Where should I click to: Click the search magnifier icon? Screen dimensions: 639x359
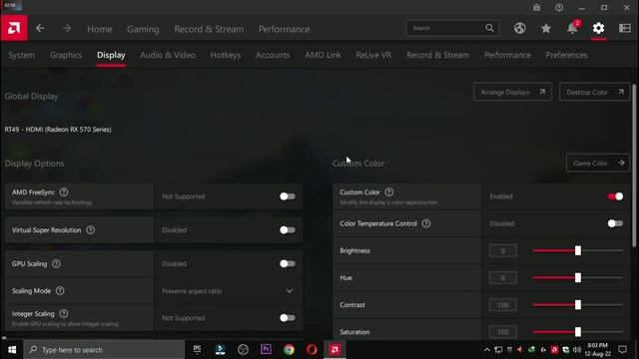pos(489,28)
